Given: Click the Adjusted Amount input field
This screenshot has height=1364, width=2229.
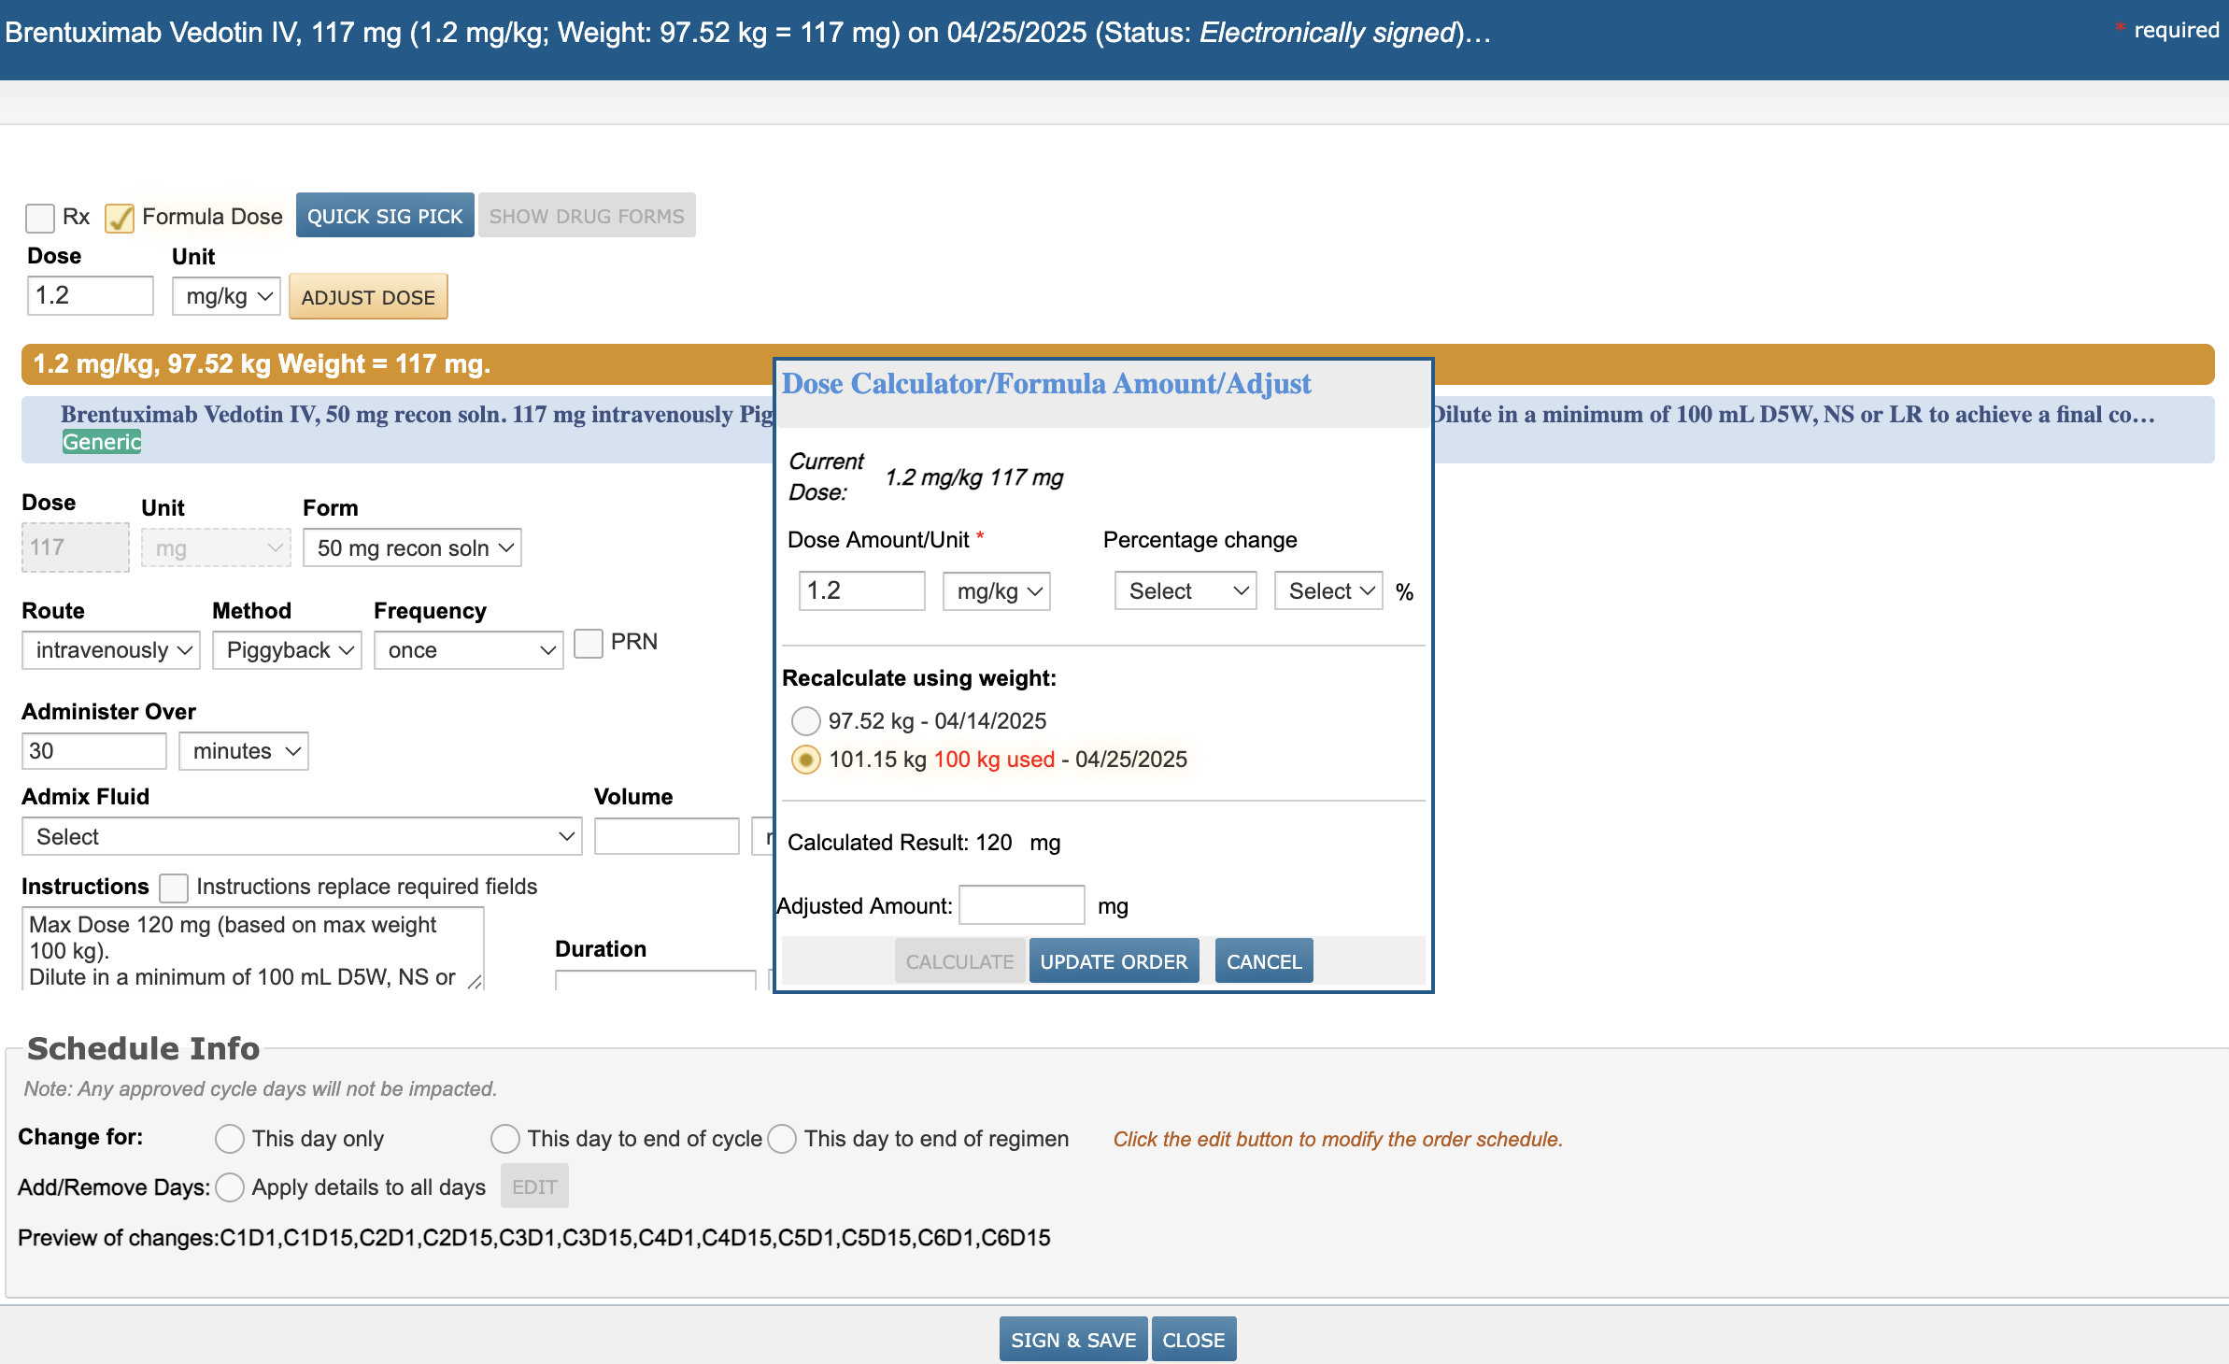Looking at the screenshot, I should [1021, 905].
